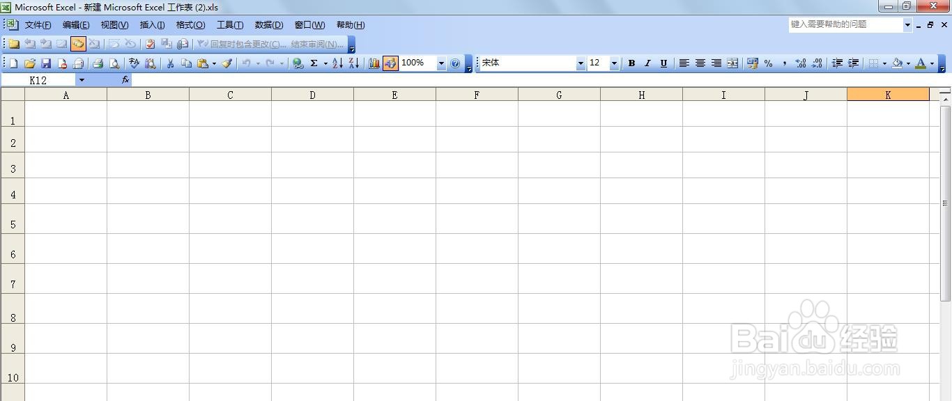Open the 插入(I) menu
The image size is (952, 401).
click(152, 25)
